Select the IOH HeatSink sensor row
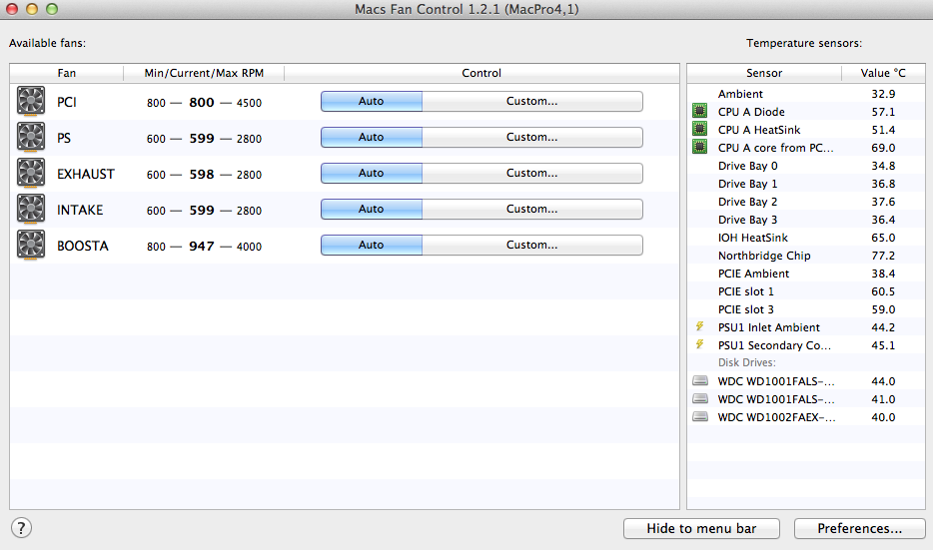The height and width of the screenshot is (550, 933). click(806, 238)
